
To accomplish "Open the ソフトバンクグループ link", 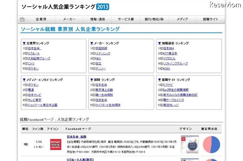I will (175, 63).
